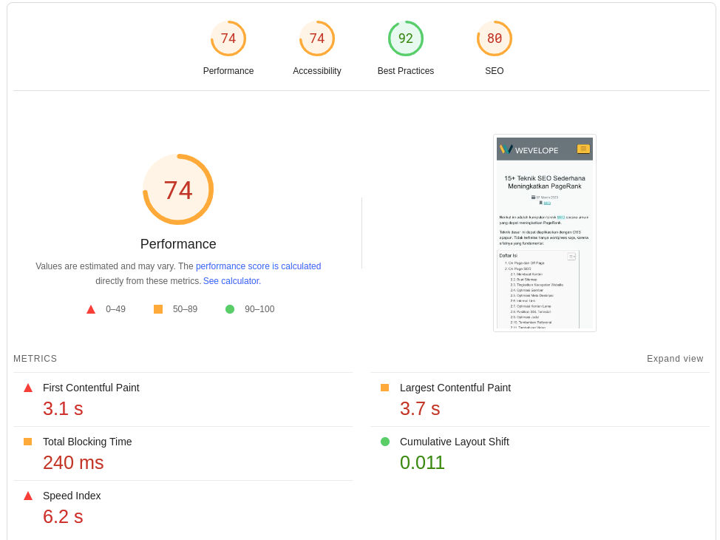Click the Best Practices score gauge
Screen dimensions: 720x540
click(x=405, y=38)
